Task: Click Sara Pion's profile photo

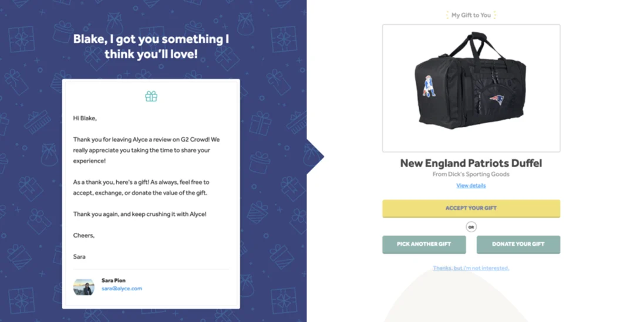Action: [x=84, y=287]
